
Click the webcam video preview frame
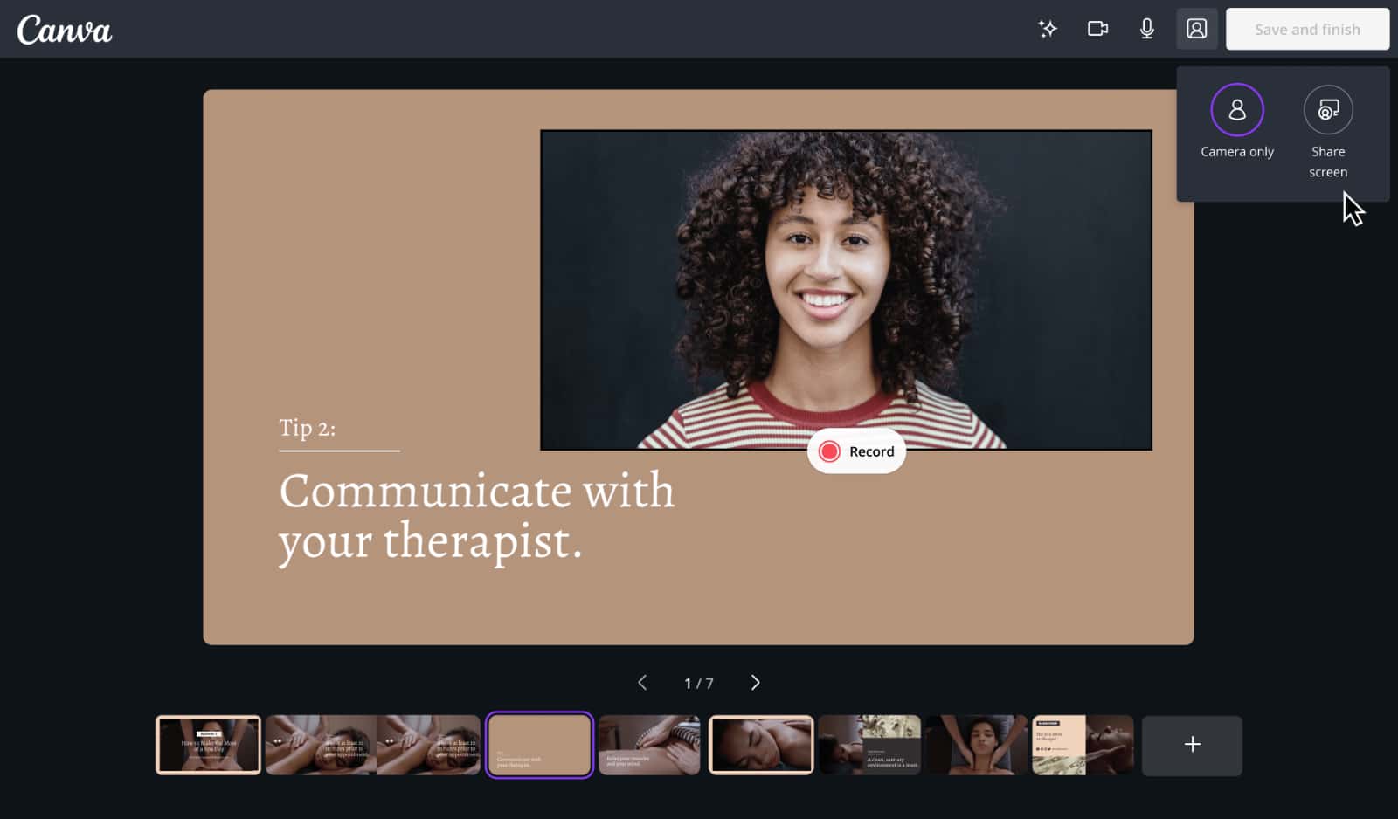tap(845, 288)
